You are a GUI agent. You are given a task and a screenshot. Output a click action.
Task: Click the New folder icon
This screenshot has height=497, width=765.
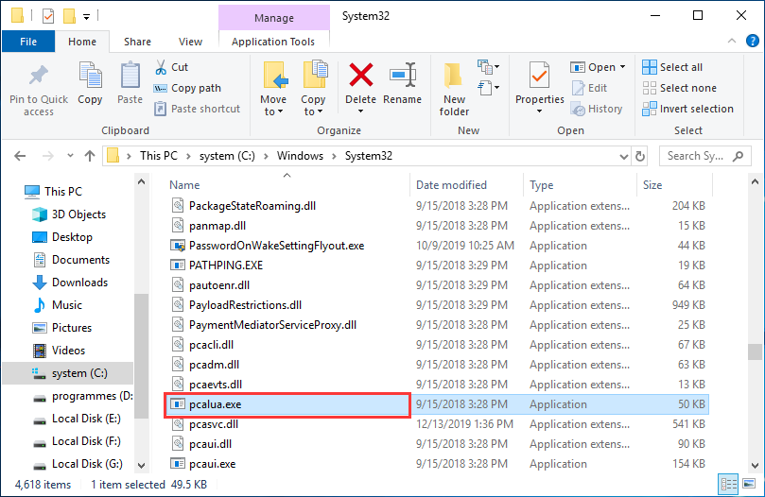(454, 75)
